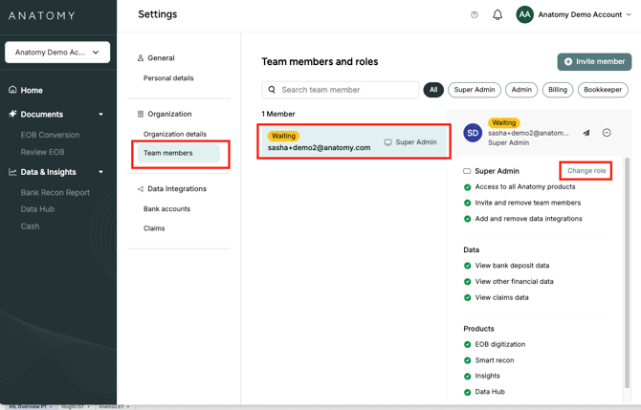The image size is (641, 410).
Task: Click the Data & Insights chart icon
Action: [x=12, y=172]
